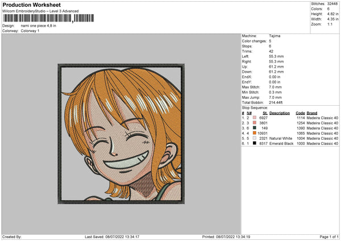This screenshot has width=341, height=241.
Task: Click the Color changes value 5
Action: pos(270,41)
